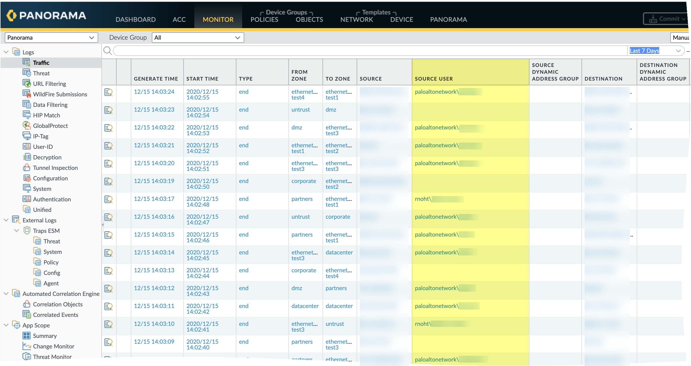Open the Device Group dropdown
This screenshot has width=691, height=366.
click(198, 38)
